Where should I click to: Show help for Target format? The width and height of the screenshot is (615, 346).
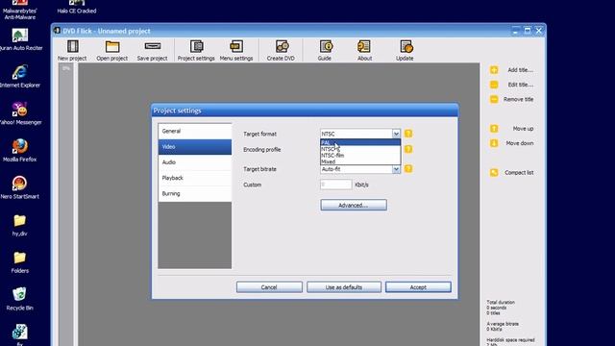[x=408, y=134]
